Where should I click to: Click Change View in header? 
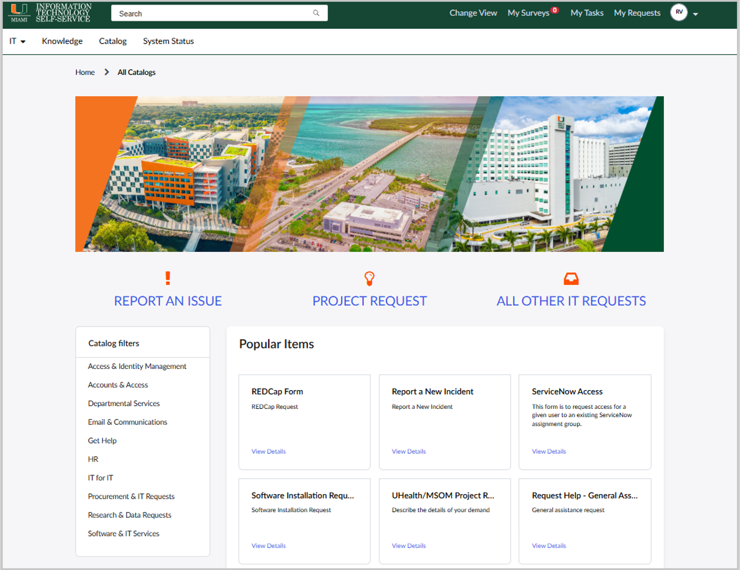coord(473,13)
